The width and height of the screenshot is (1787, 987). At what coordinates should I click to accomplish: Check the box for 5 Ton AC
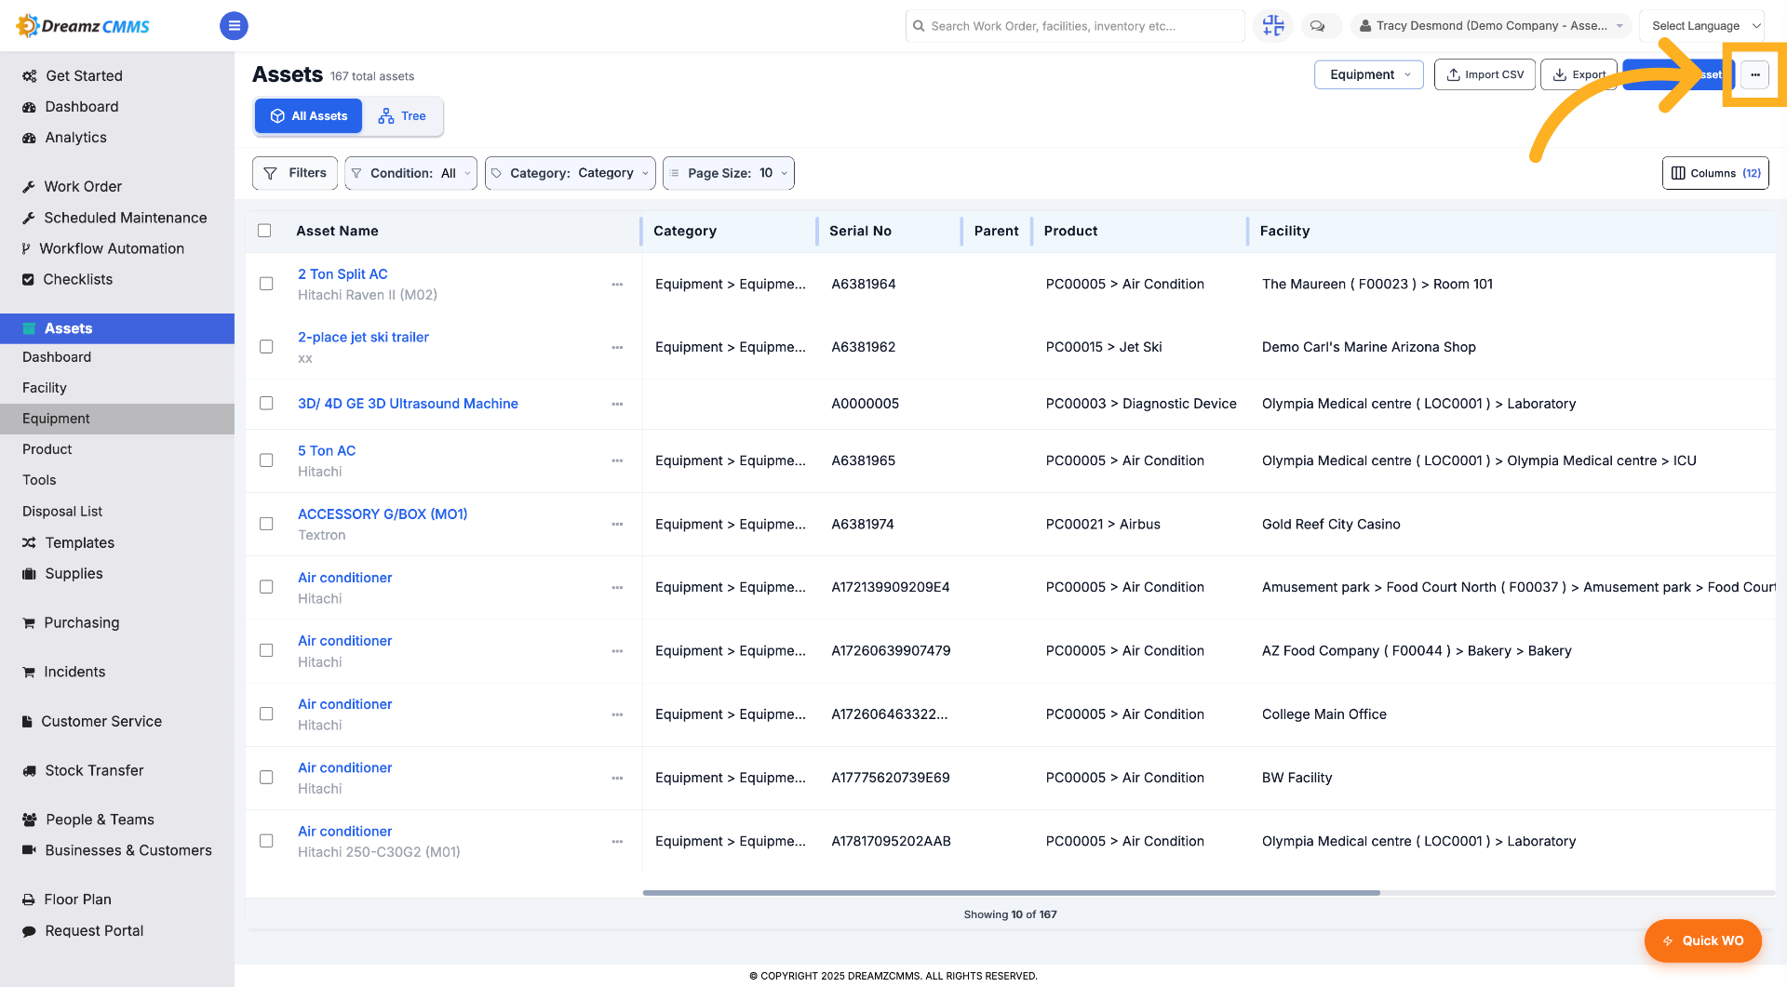pos(266,460)
